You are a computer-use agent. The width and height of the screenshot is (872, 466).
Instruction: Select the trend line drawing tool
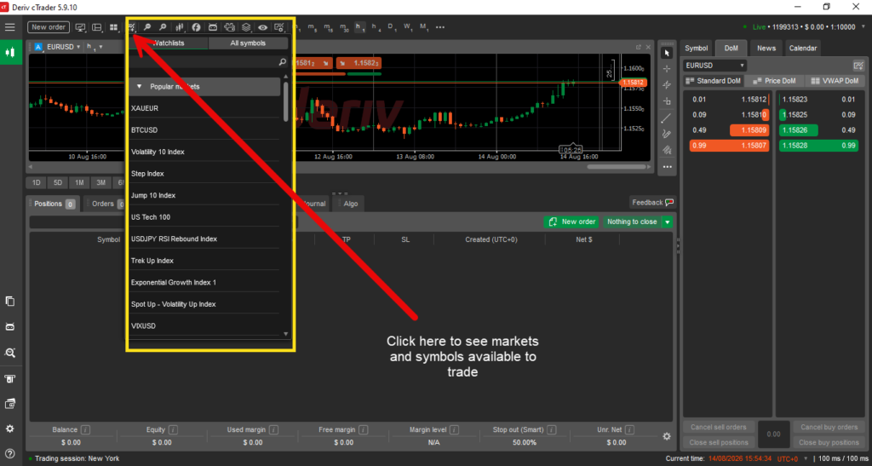click(666, 118)
